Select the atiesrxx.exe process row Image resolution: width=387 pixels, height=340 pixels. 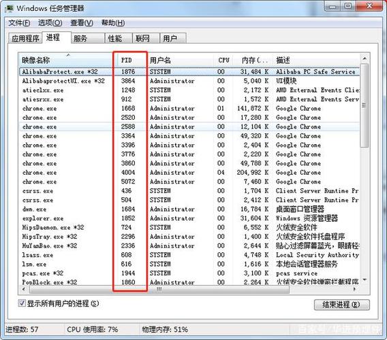(x=189, y=99)
